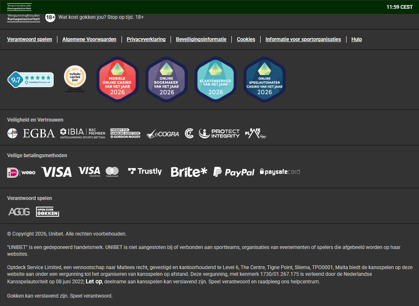Open the CasinoNieuws 9,7 rating badge

[x=31, y=79]
